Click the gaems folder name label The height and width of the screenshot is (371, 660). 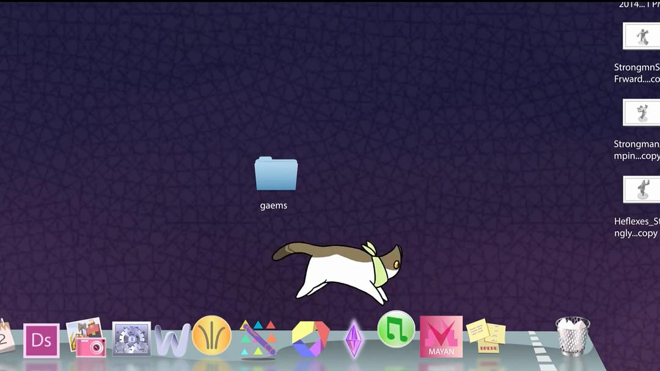[x=273, y=206]
